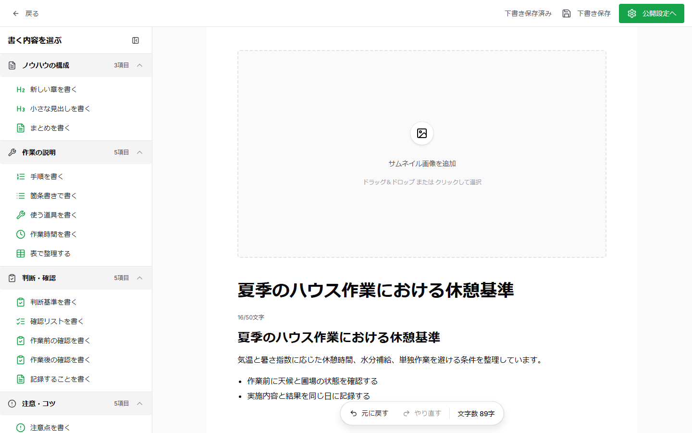Image resolution: width=692 pixels, height=433 pixels.
Task: Click the gear icon in 公開設定へ button
Action: pyautogui.click(x=632, y=13)
